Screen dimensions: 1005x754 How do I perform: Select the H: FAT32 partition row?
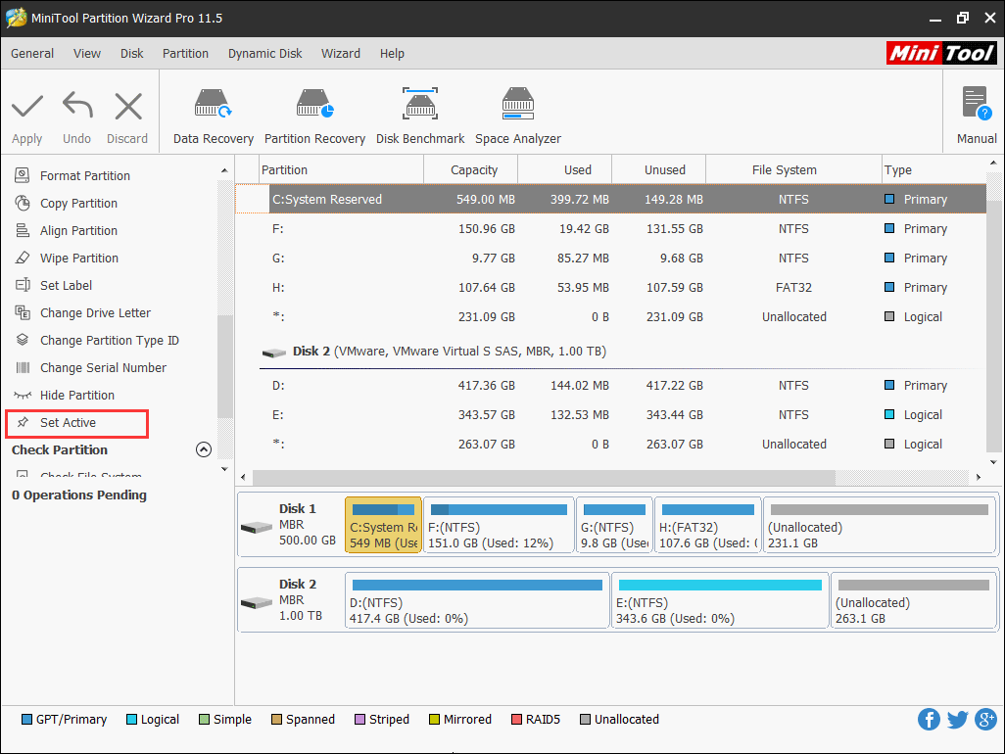[611, 288]
